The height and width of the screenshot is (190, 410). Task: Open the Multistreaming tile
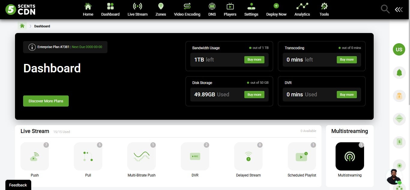point(350,156)
